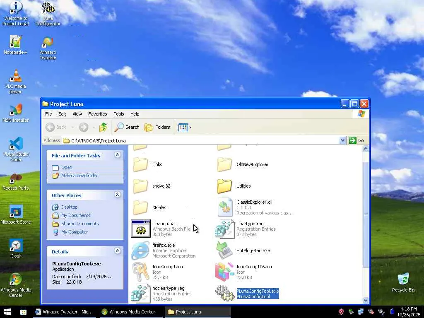
Task: Open the Help menu
Action: 135,114
